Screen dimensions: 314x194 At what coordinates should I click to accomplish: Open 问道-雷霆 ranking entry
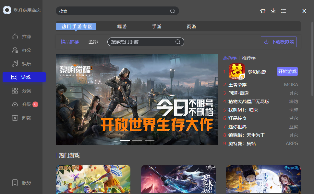[x=238, y=93]
